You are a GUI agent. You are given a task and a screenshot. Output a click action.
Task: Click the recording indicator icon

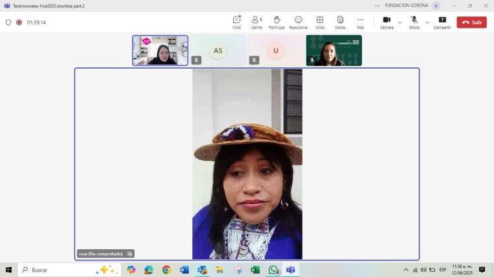[x=19, y=22]
